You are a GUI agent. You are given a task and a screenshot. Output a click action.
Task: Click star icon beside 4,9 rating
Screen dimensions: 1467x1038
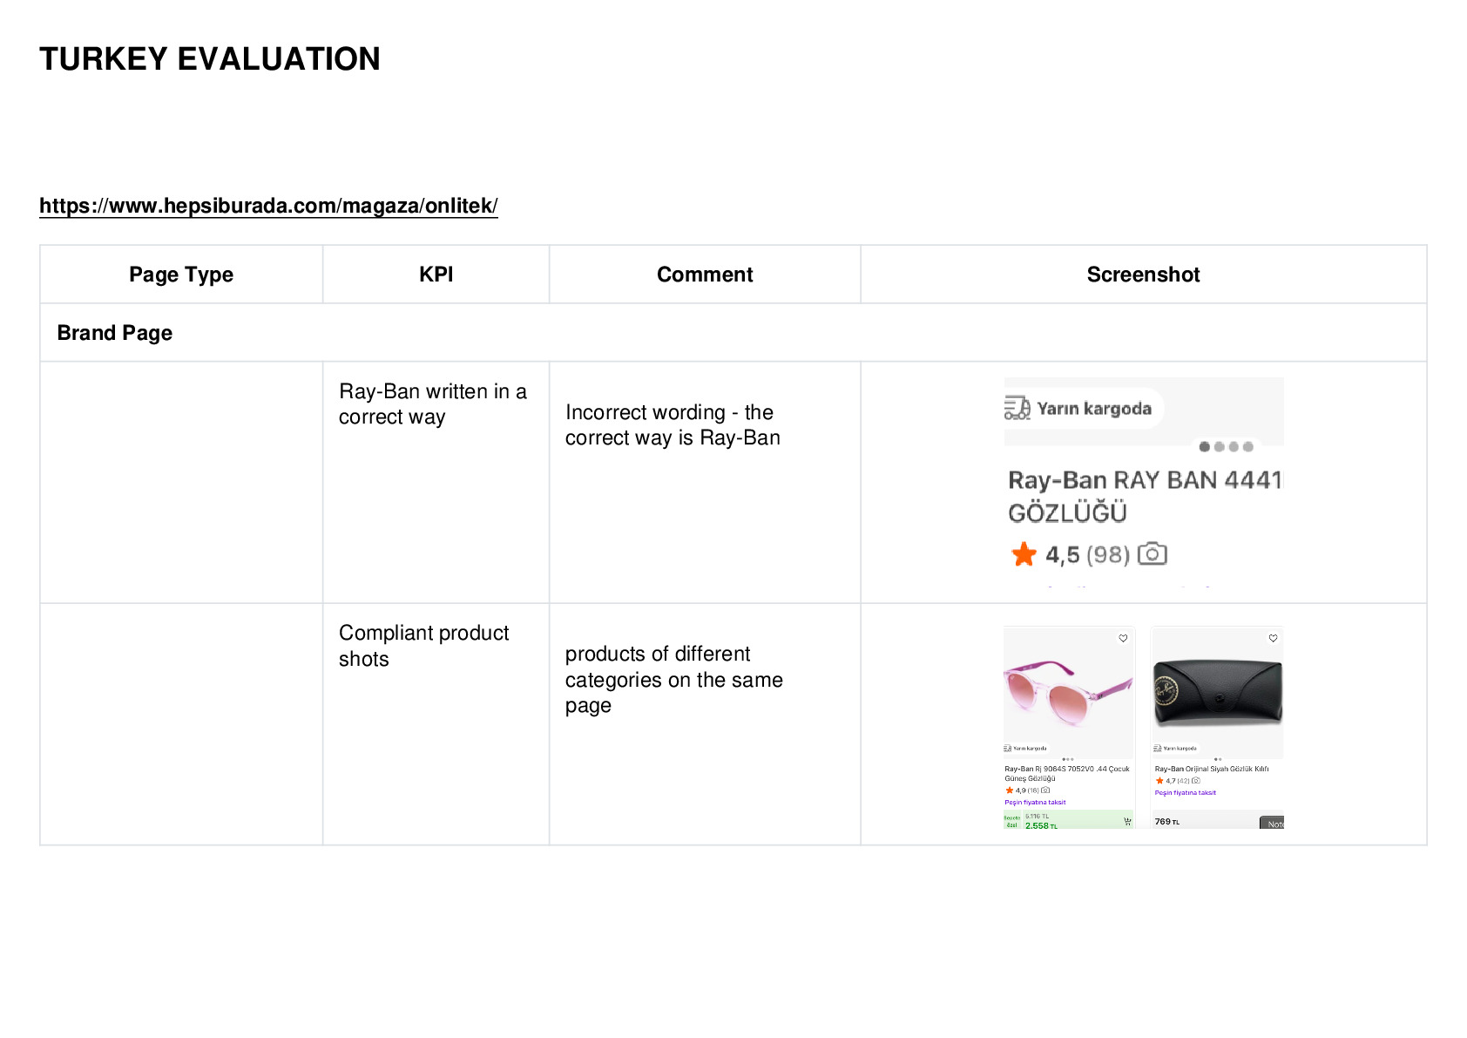click(1009, 790)
